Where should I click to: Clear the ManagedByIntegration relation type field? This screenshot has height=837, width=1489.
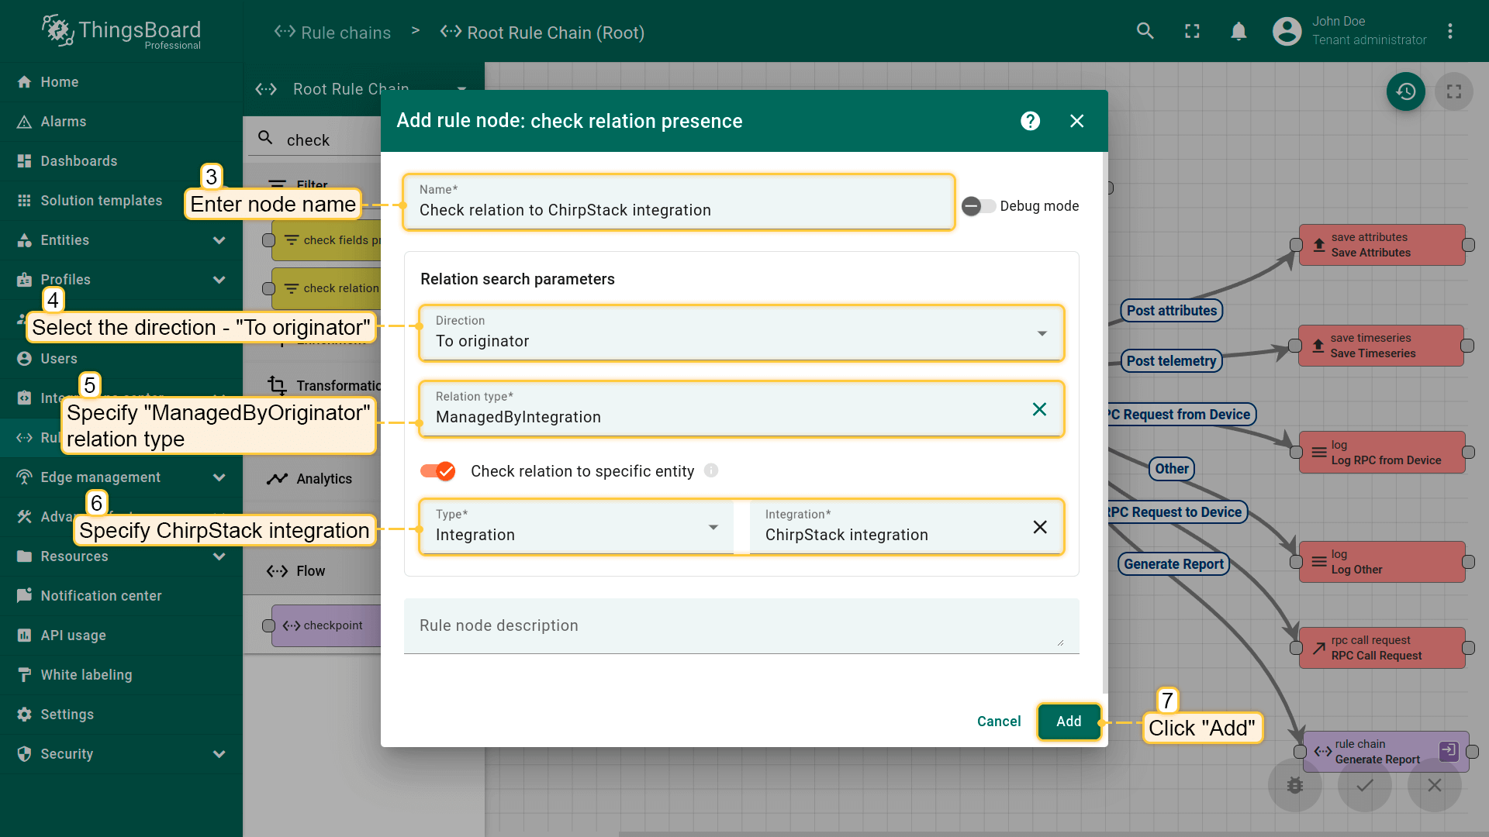pyautogui.click(x=1039, y=409)
